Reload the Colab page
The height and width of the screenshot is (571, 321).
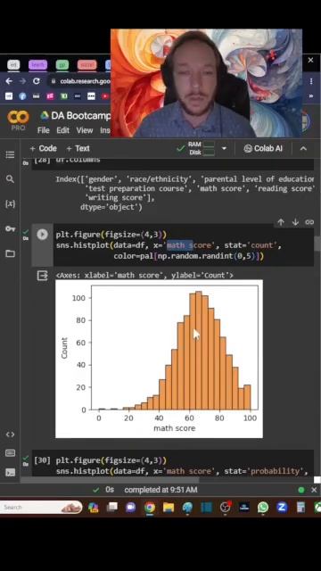[37, 81]
